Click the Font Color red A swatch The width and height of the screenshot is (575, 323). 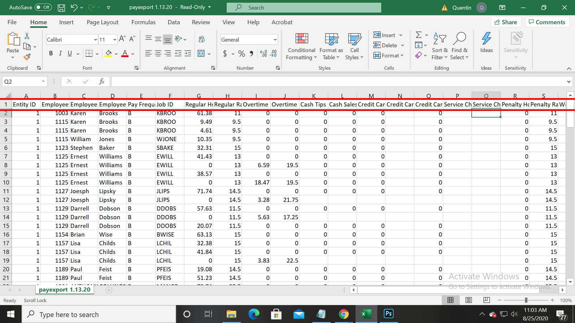point(125,54)
